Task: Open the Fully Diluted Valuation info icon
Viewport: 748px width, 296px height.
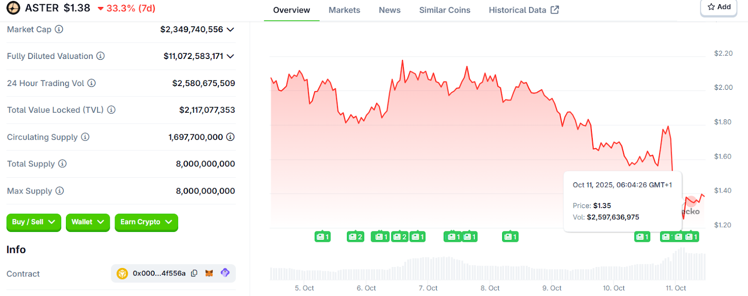Action: pyautogui.click(x=101, y=56)
